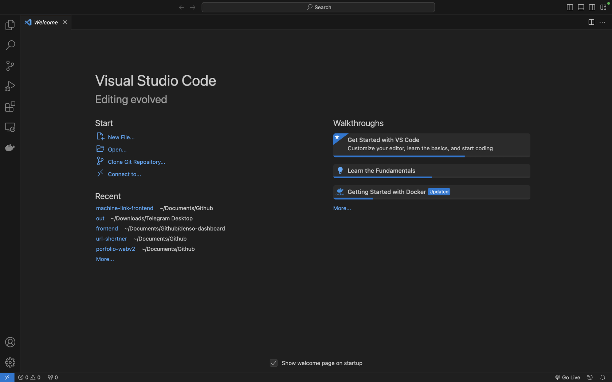
Task: Open recent frontend folder
Action: 107,228
